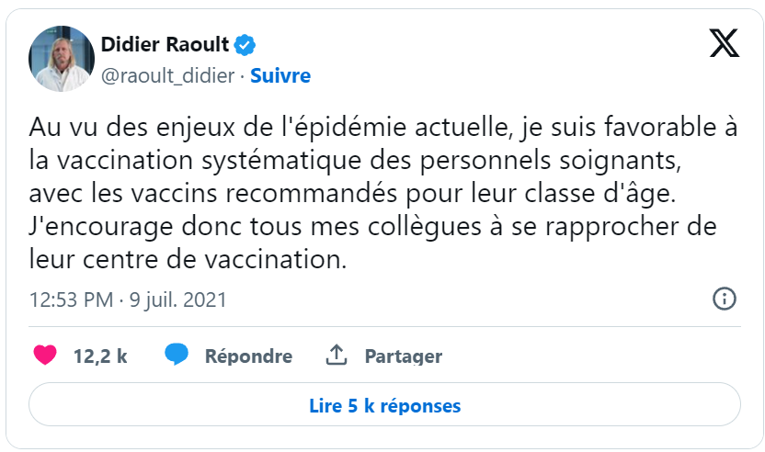The height and width of the screenshot is (452, 765).
Task: Click the blue reply bubble icon
Action: (x=177, y=356)
